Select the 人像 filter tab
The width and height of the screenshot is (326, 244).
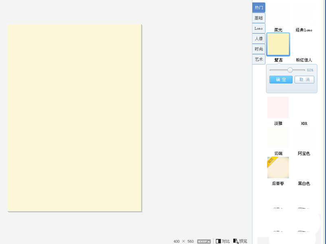pyautogui.click(x=259, y=39)
